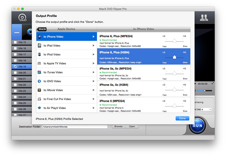
Task: Open the CPU core Use dropdown
Action: pos(206,109)
